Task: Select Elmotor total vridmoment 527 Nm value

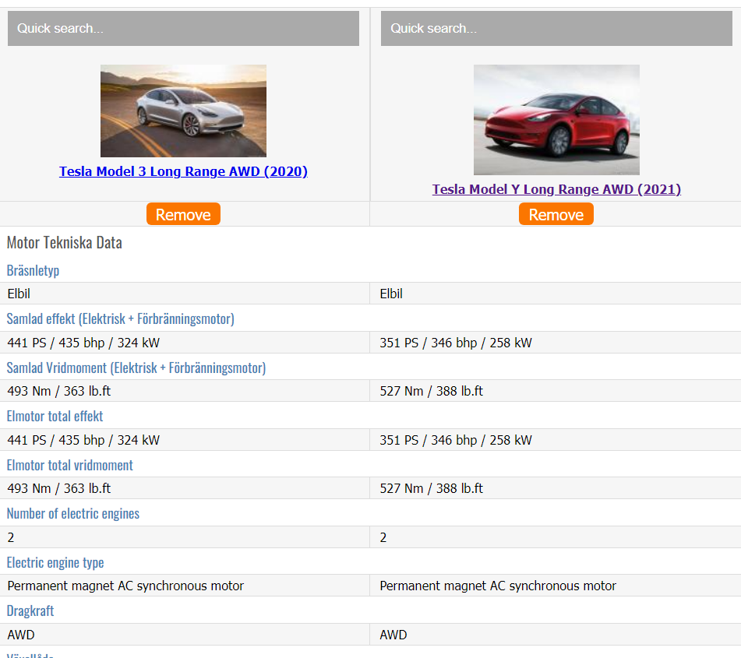Action: click(x=556, y=488)
